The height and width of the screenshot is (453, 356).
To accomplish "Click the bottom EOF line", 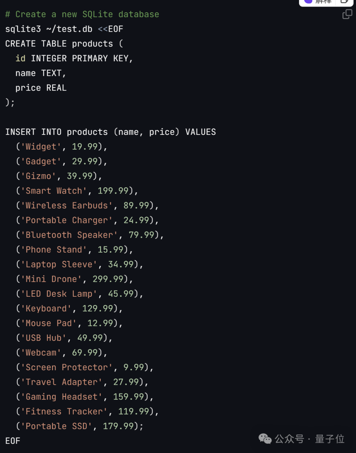I will pos(13,441).
